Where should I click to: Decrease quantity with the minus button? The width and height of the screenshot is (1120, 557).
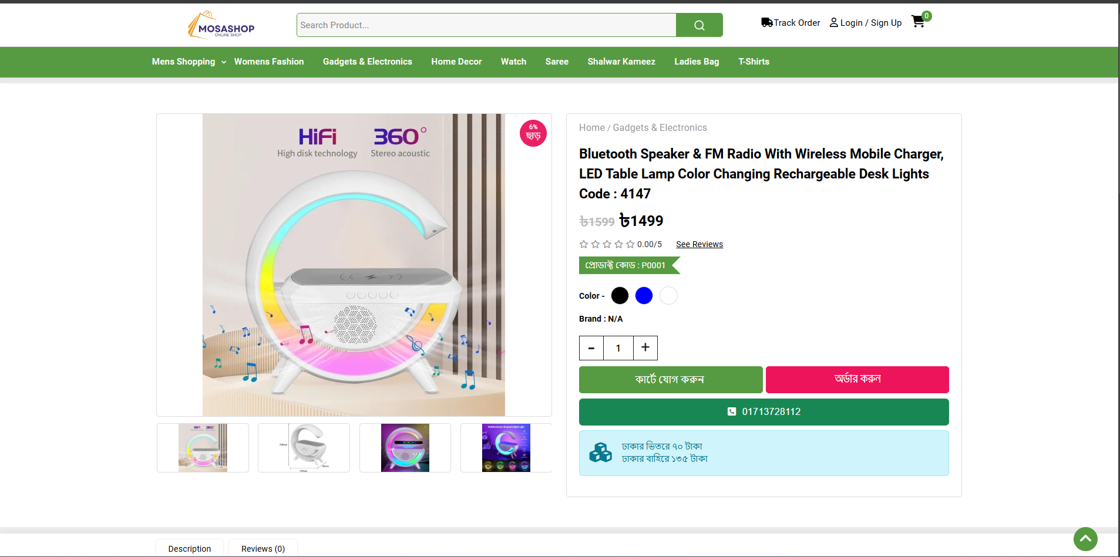click(591, 348)
